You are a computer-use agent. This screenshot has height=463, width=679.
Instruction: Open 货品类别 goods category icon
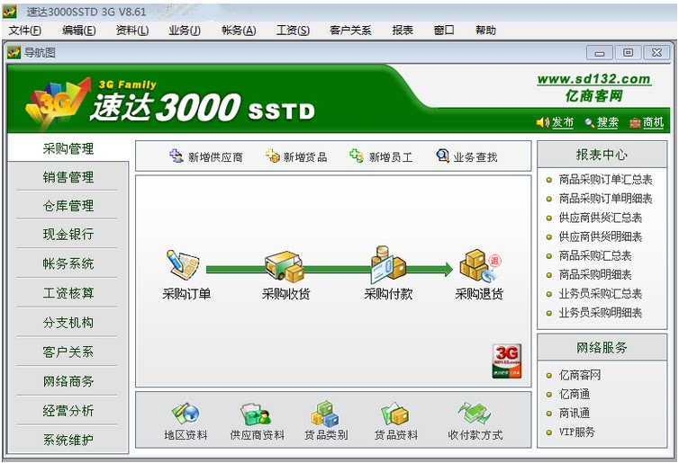click(x=324, y=414)
